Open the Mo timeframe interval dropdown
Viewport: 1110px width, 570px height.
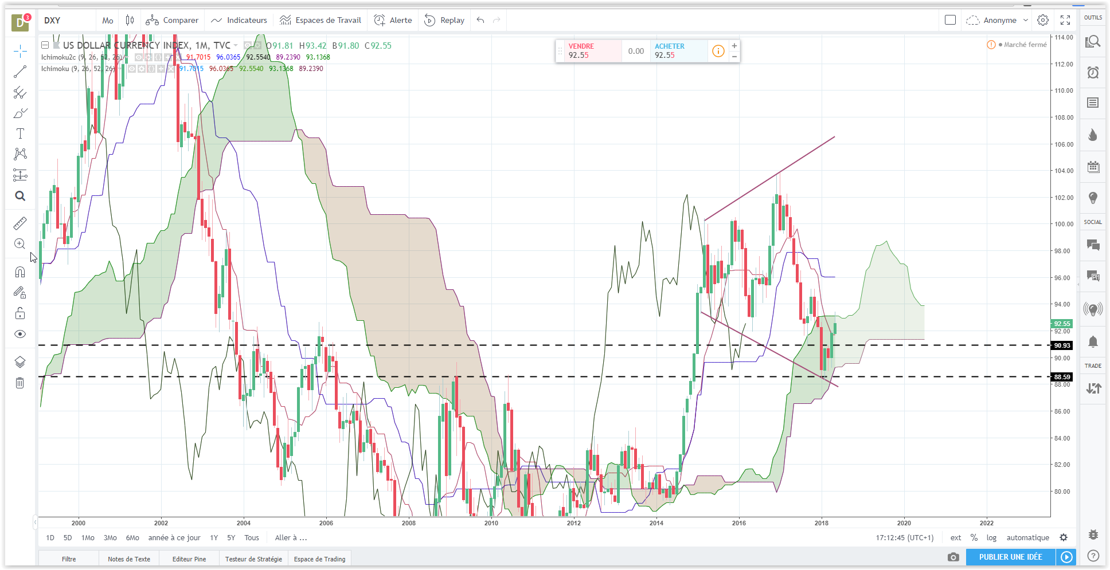tap(108, 20)
